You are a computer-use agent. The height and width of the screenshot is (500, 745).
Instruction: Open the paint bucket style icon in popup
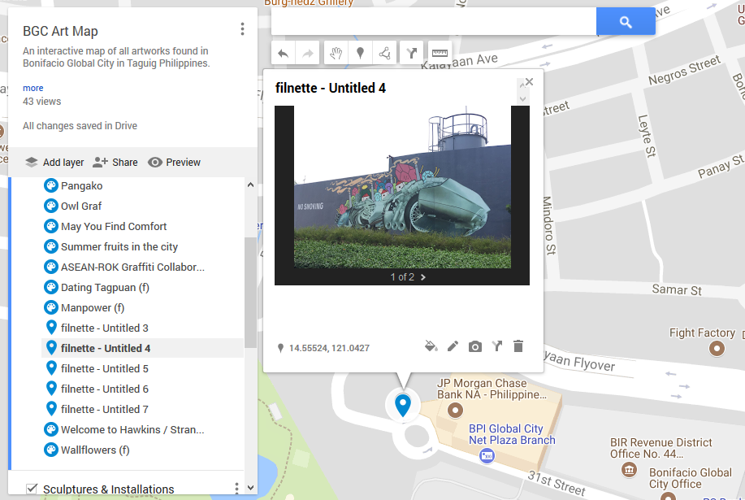pos(431,346)
